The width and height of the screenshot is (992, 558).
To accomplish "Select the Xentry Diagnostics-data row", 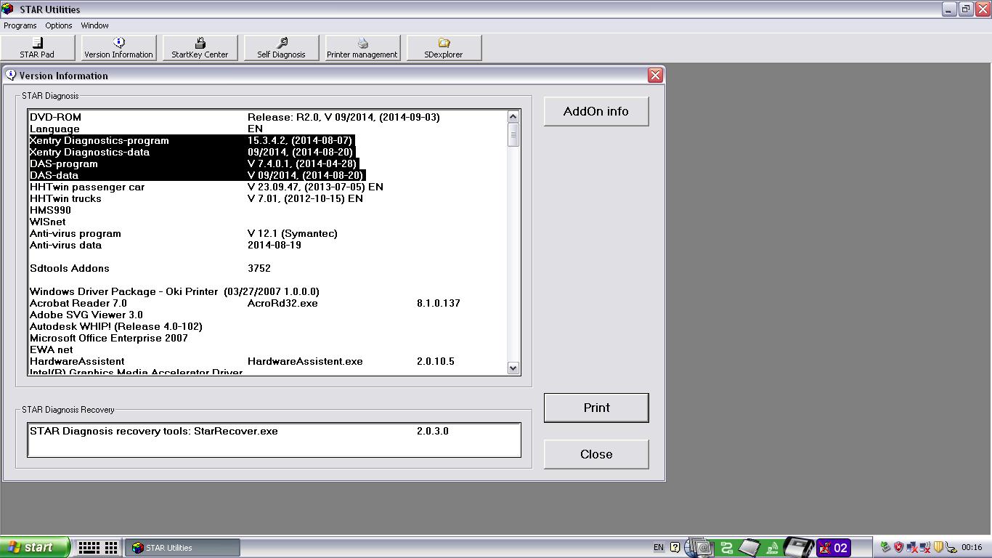I will [x=267, y=152].
